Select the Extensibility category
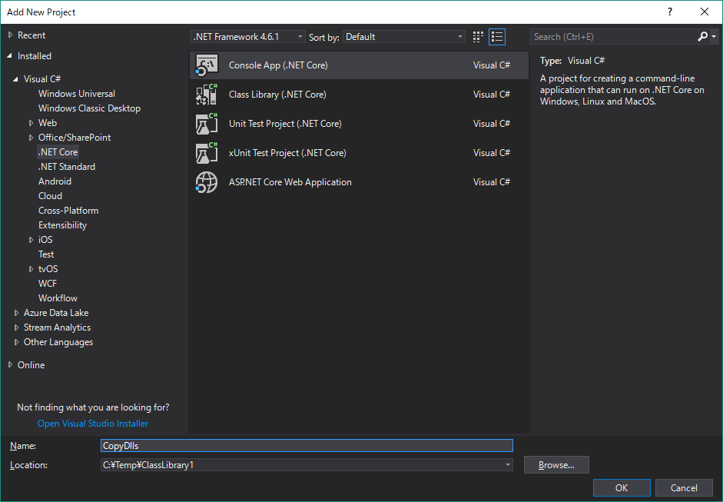Screen dimensions: 723x502 tap(62, 225)
